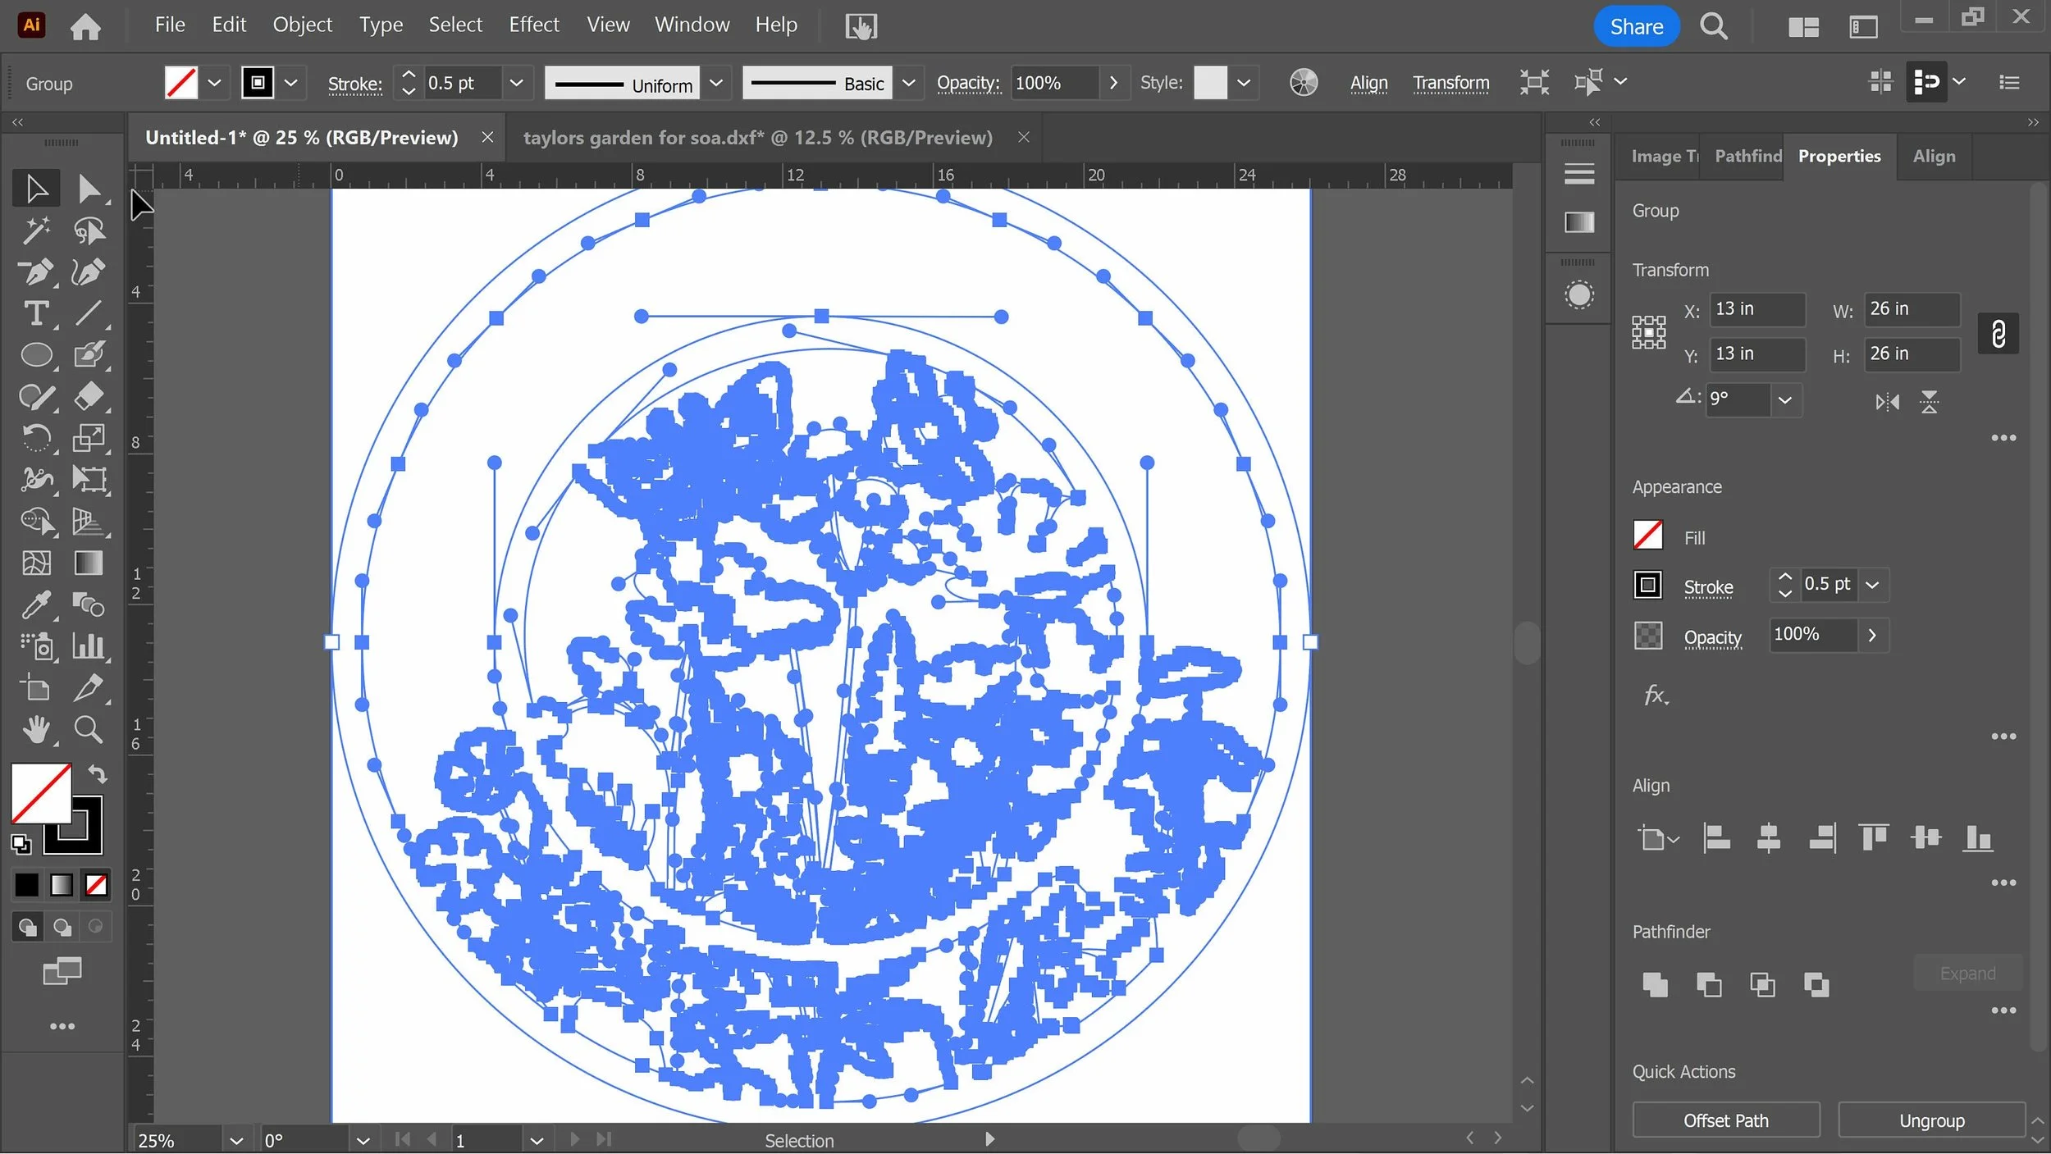The image size is (2051, 1154).
Task: Select the Ellipse tool
Action: point(36,354)
